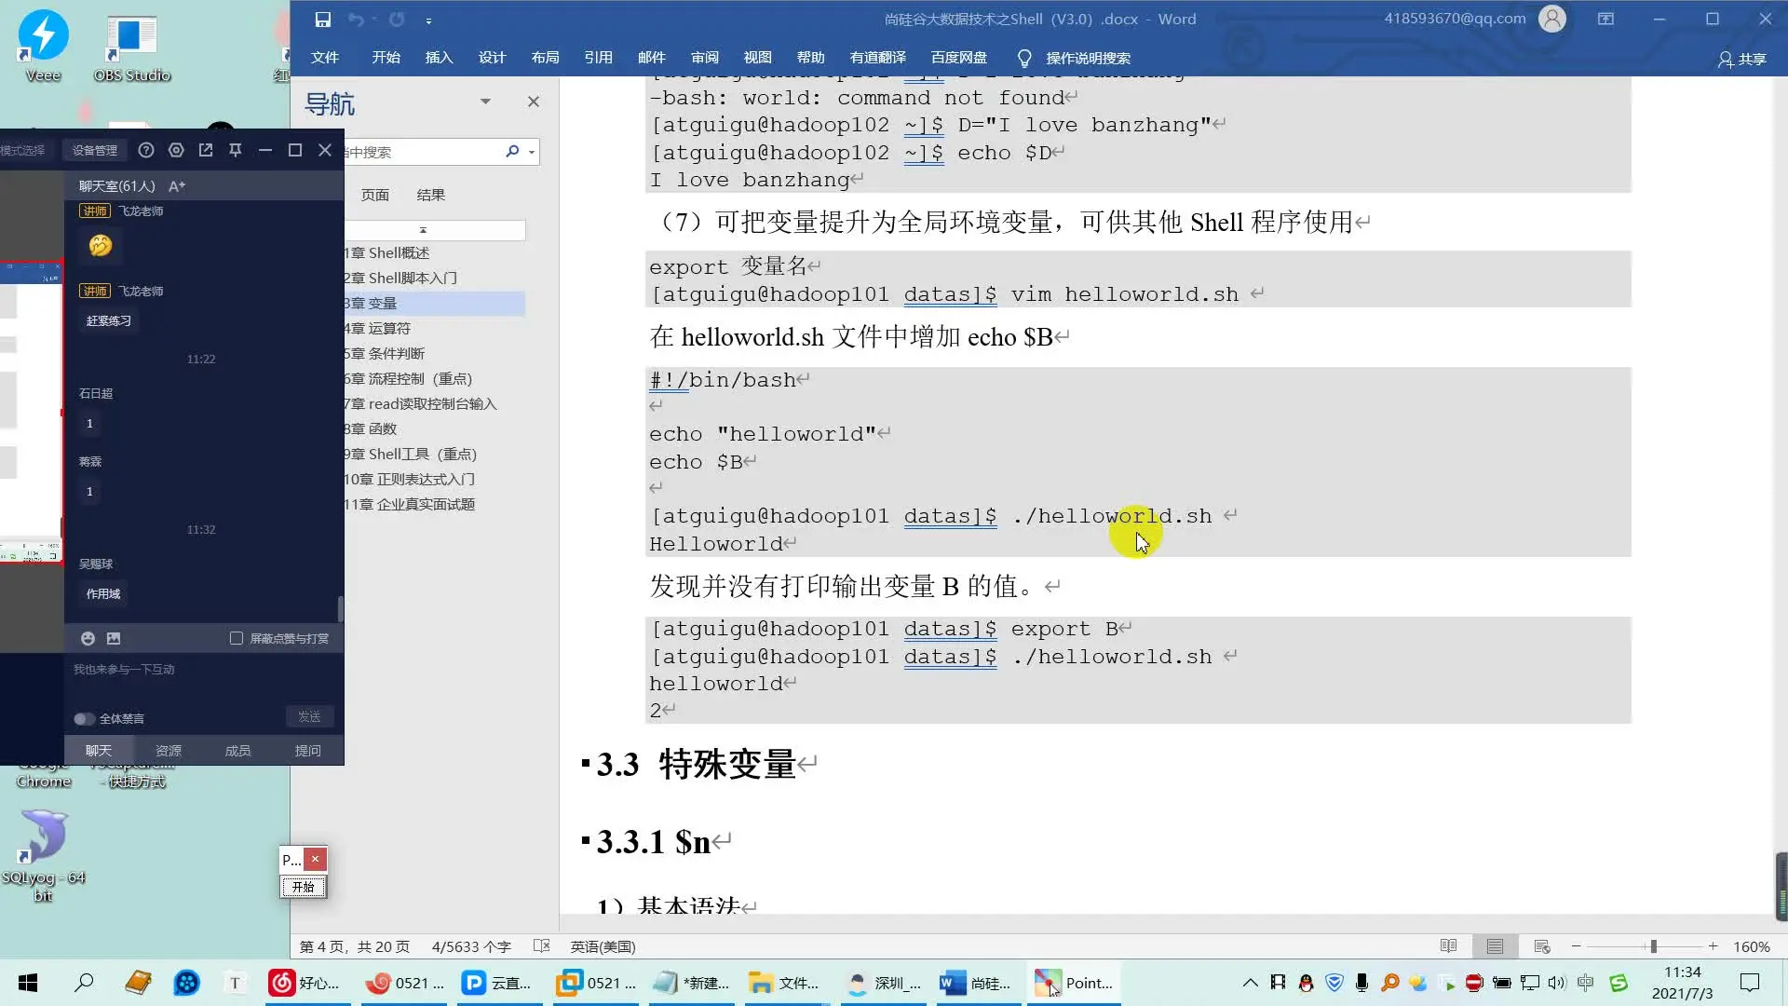Select 开始 ribbon tab
The width and height of the screenshot is (1788, 1006).
point(386,58)
